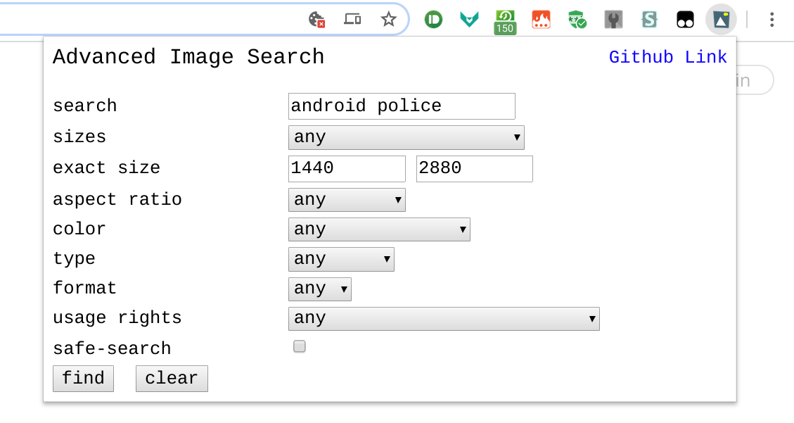Open the light blue S extension icon
Screen dimensions: 794x423
[x=649, y=20]
